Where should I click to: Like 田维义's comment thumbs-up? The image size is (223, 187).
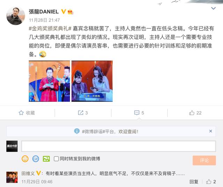(x=209, y=181)
